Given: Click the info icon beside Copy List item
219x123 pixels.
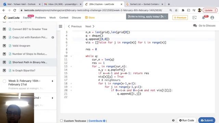Looking at the screenshot, I should tap(53, 37).
